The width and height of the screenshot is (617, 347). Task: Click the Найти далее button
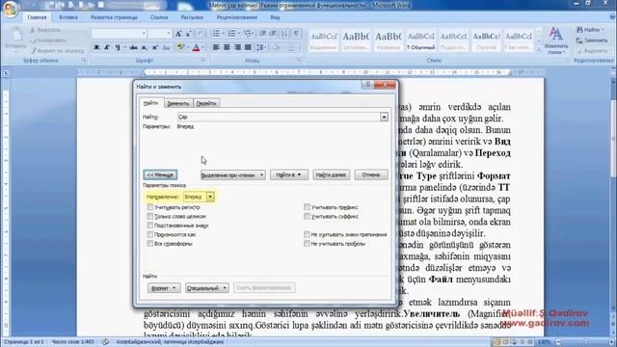331,174
